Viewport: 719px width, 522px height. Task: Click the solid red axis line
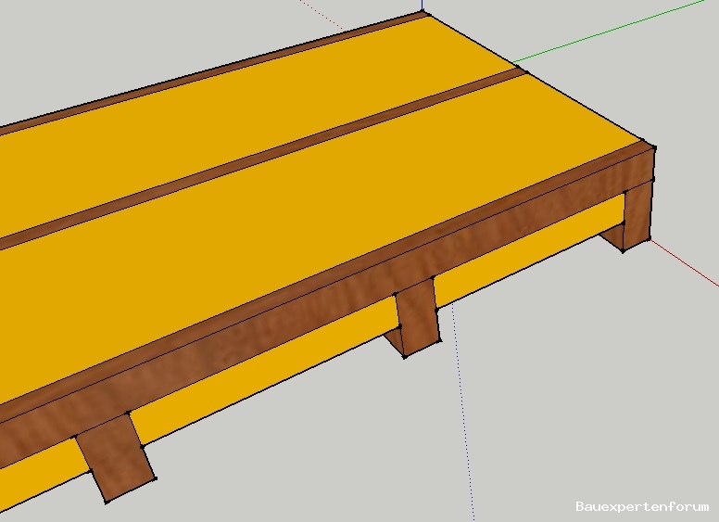[x=685, y=261]
